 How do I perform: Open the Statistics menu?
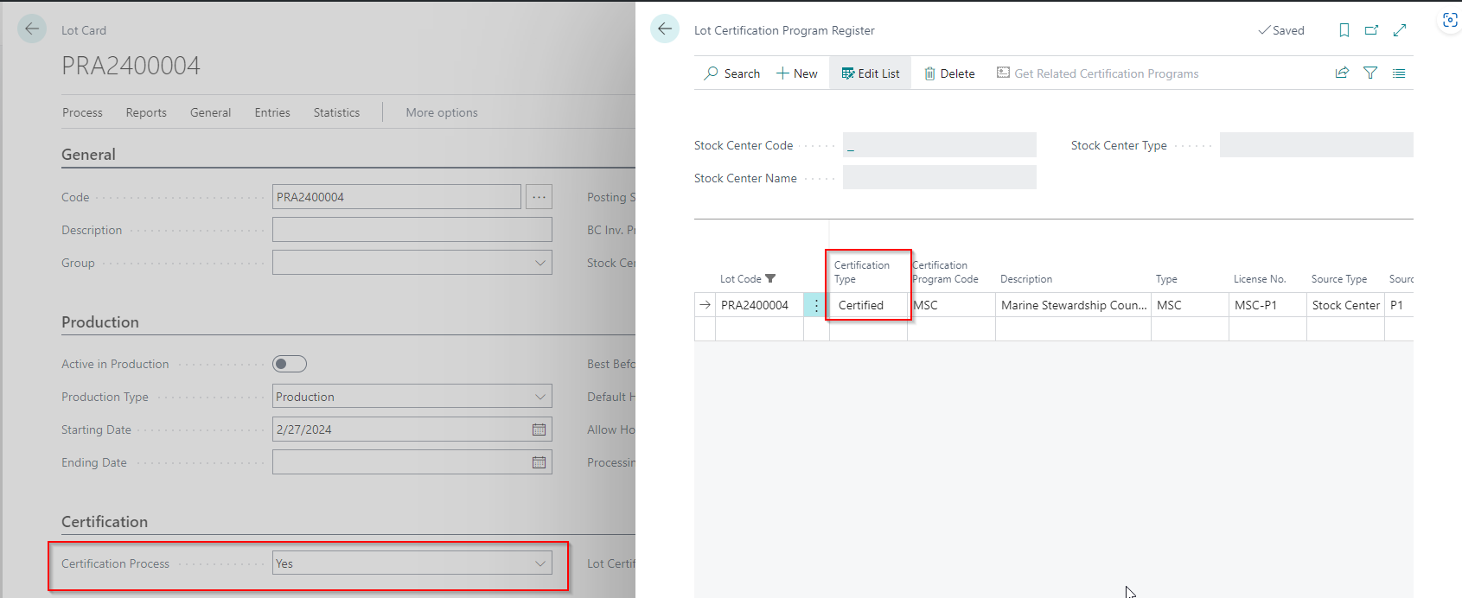point(336,112)
